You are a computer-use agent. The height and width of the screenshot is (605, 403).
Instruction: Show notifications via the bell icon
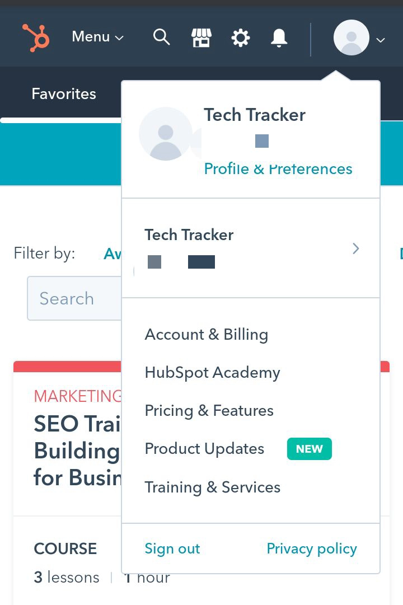[x=279, y=38]
